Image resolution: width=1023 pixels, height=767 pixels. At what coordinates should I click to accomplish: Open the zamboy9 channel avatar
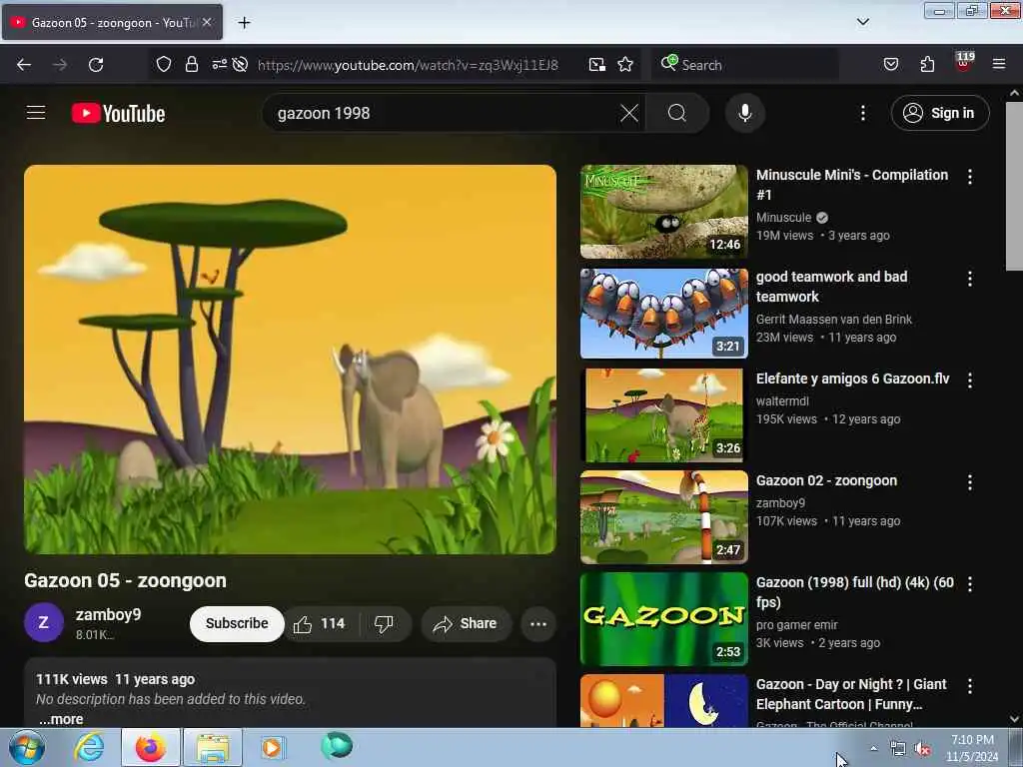44,623
